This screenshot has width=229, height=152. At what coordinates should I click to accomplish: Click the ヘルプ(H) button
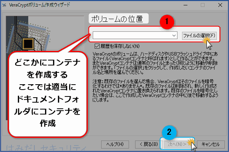click(x=115, y=144)
